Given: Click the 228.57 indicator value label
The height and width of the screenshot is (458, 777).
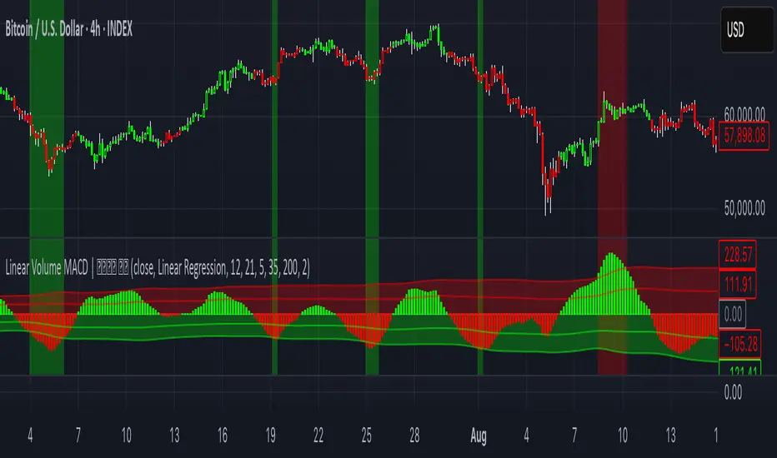Looking at the screenshot, I should [737, 255].
